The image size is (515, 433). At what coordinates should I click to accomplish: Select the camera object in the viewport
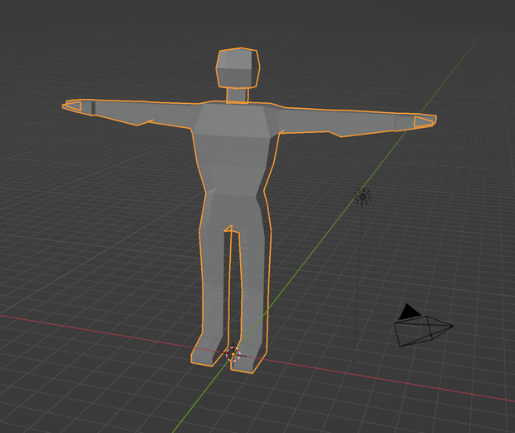(423, 331)
